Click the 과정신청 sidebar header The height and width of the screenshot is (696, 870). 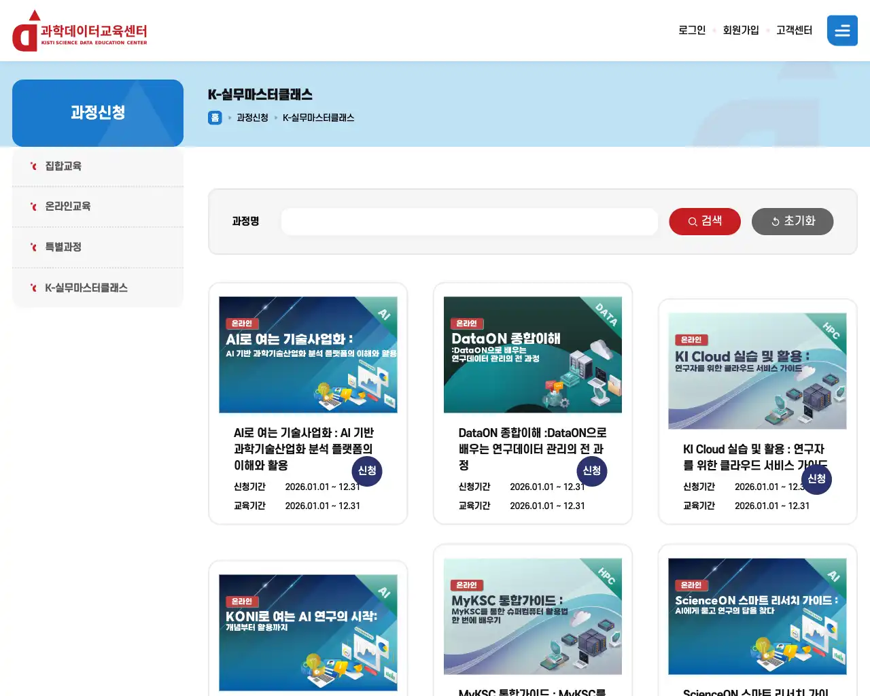click(98, 113)
